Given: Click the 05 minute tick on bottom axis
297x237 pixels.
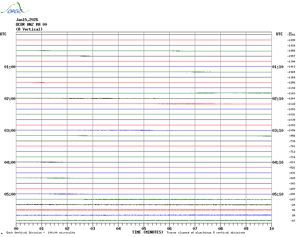Looking at the screenshot, I should click(x=144, y=228).
